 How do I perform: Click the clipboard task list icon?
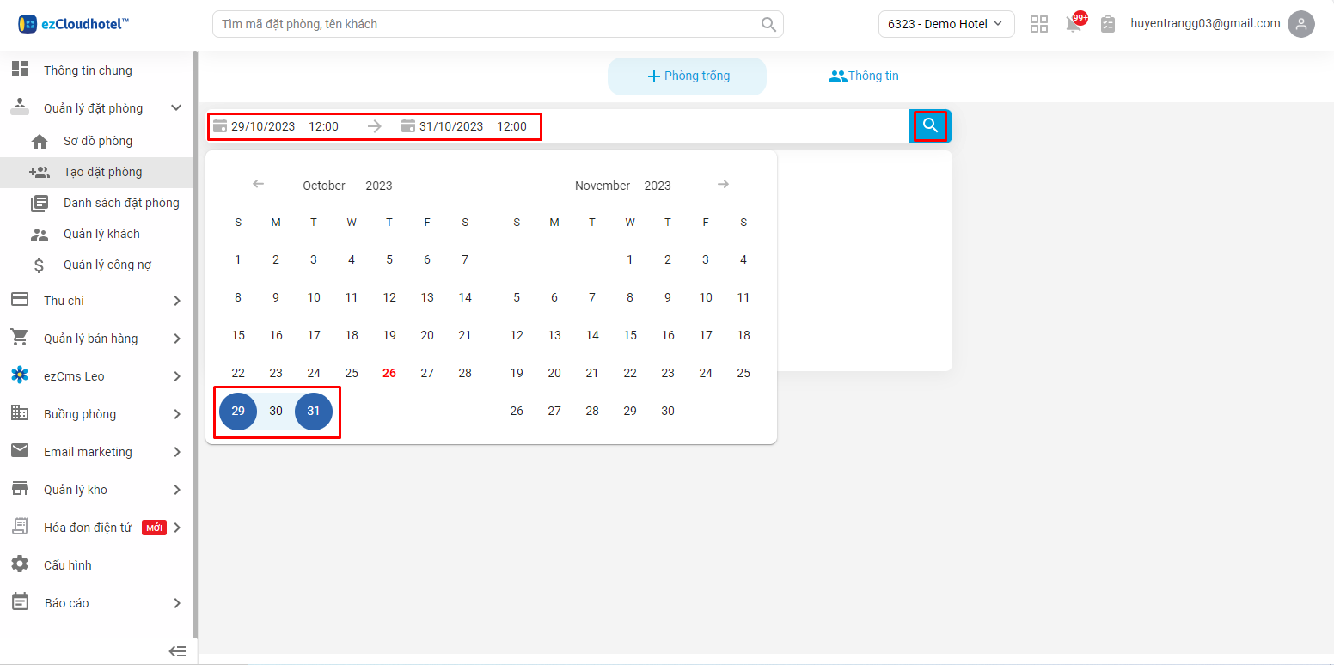pos(1108,24)
